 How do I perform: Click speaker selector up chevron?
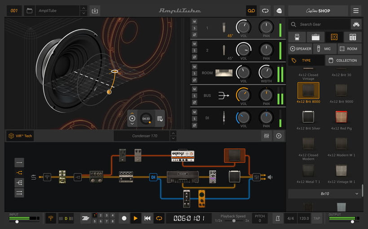132,113
